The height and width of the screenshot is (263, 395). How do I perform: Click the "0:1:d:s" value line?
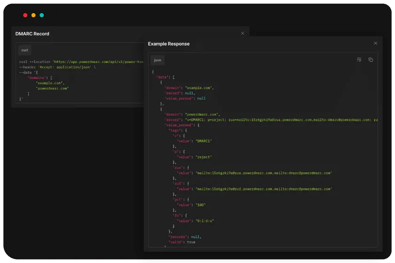(195, 221)
